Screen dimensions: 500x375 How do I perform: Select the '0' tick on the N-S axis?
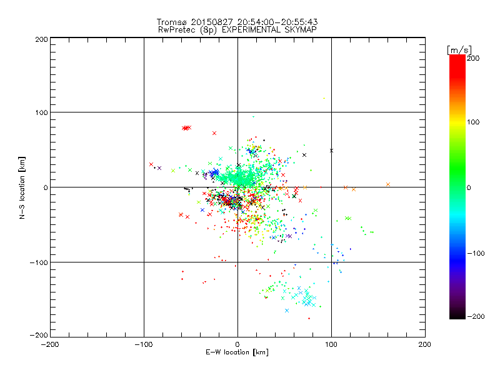click(46, 187)
